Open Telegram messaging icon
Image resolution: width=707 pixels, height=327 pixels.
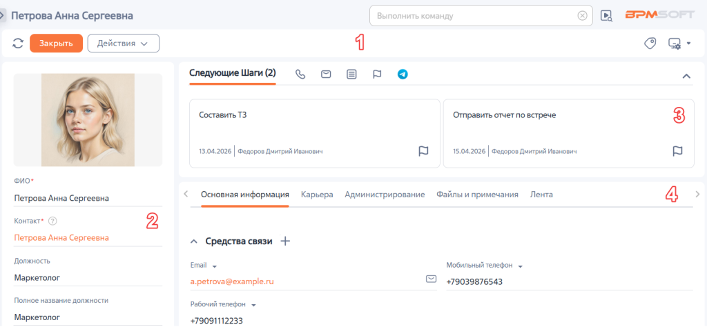pyautogui.click(x=403, y=75)
